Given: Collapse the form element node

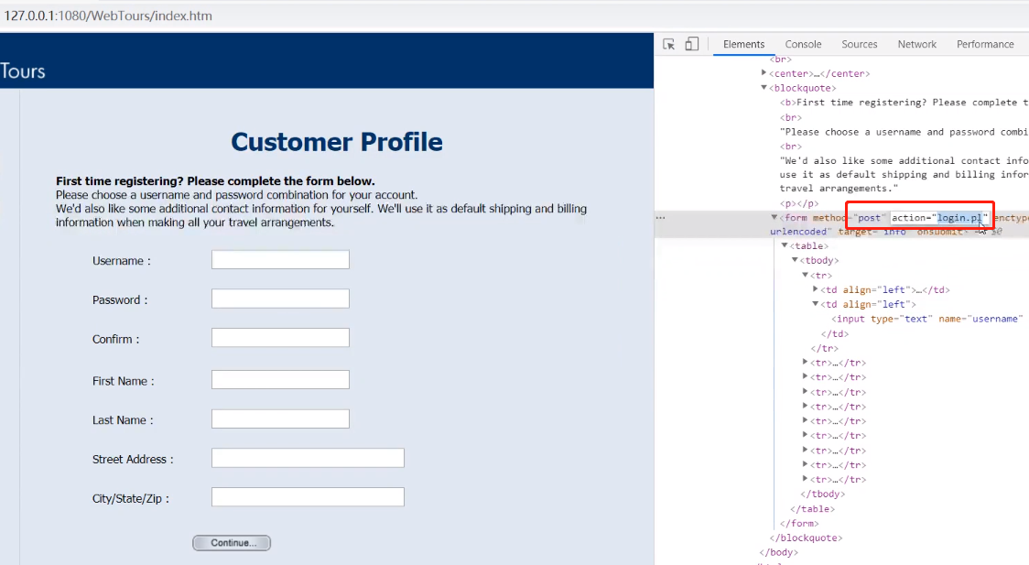Looking at the screenshot, I should (774, 217).
